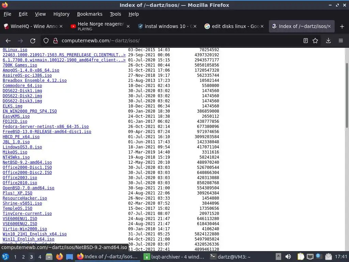
Task: Click the Office2003.iso link
Action: pyautogui.click(x=20, y=178)
